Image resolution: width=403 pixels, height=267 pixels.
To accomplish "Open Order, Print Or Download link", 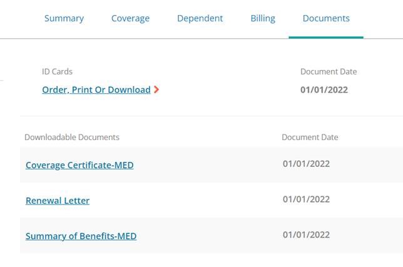I will (96, 89).
